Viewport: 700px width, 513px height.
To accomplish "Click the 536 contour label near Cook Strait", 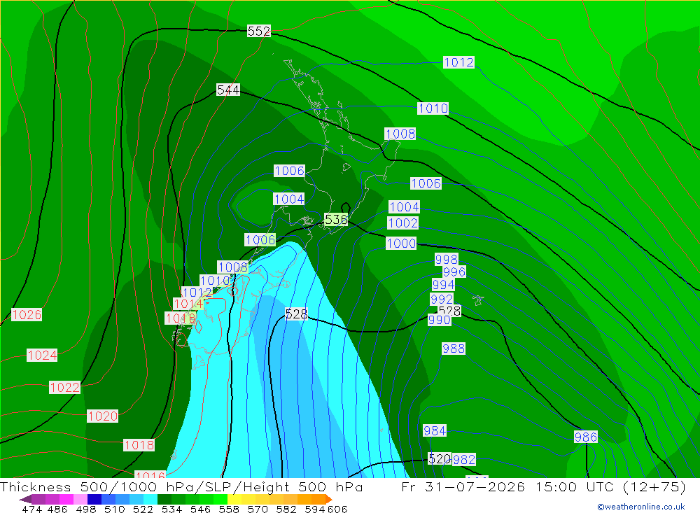I will 336,219.
